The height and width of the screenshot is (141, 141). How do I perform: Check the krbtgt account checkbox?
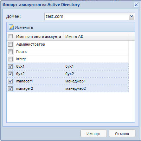(x=10, y=59)
